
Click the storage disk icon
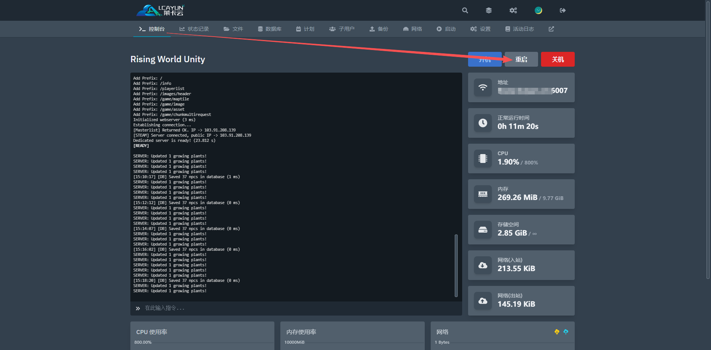point(483,230)
